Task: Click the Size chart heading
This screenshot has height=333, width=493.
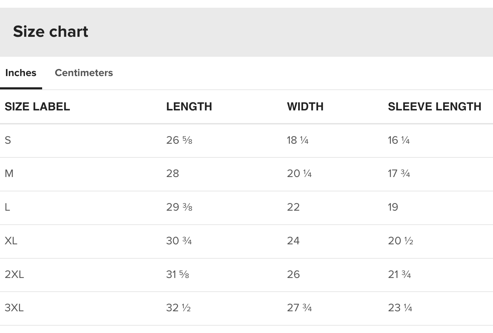Action: point(51,32)
